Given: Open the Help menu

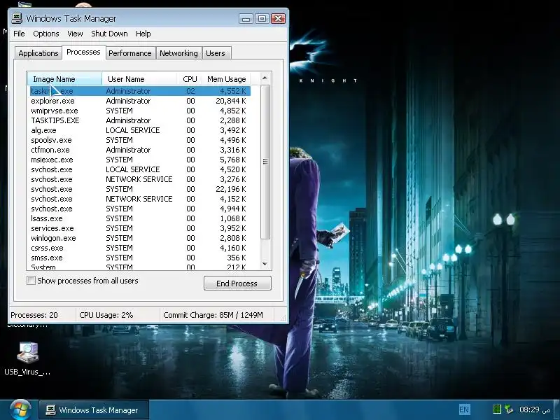Looking at the screenshot, I should pyautogui.click(x=143, y=34).
